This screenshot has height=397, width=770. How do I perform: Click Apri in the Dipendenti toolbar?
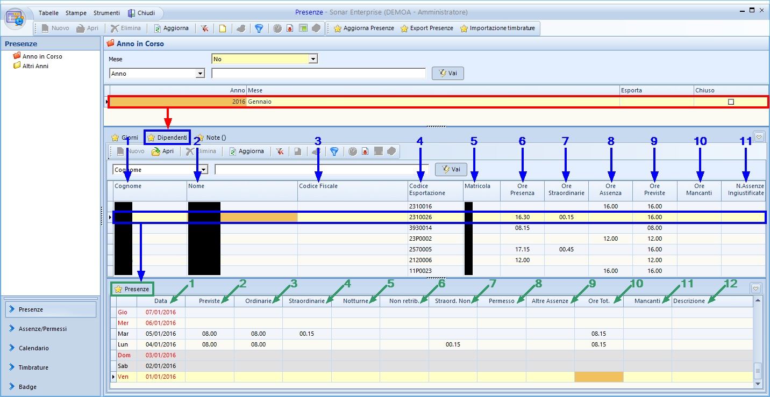(x=162, y=151)
